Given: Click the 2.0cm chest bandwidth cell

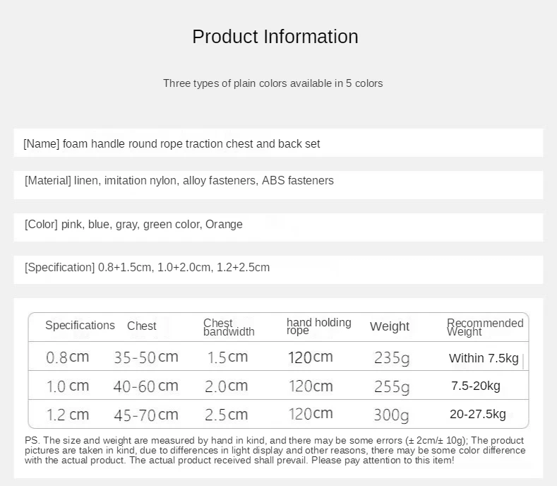Looking at the screenshot, I should (x=227, y=386).
